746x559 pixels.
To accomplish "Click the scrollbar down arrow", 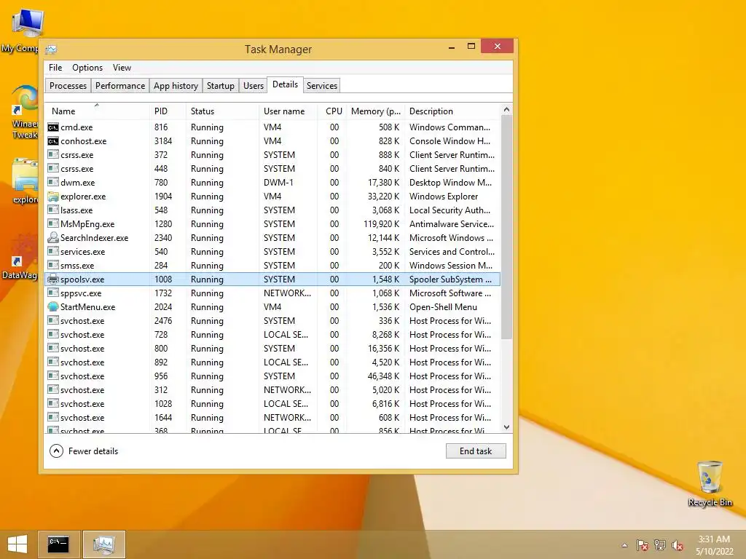I will pyautogui.click(x=507, y=427).
